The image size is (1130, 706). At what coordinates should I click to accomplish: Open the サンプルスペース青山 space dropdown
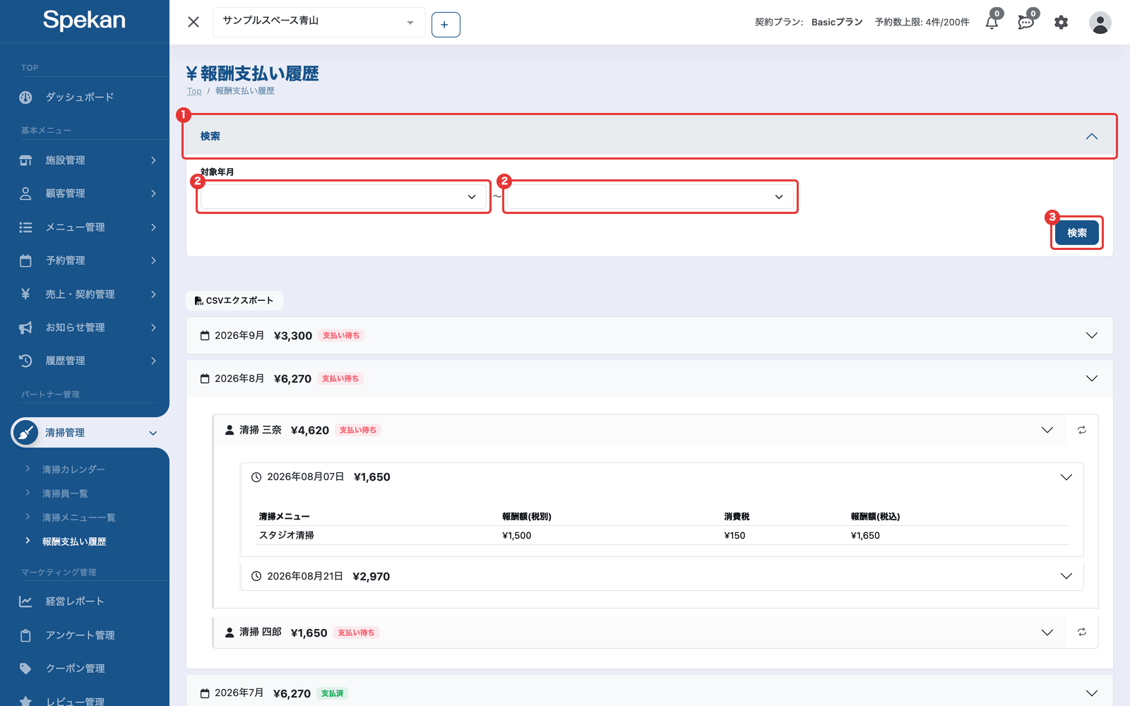click(x=319, y=22)
